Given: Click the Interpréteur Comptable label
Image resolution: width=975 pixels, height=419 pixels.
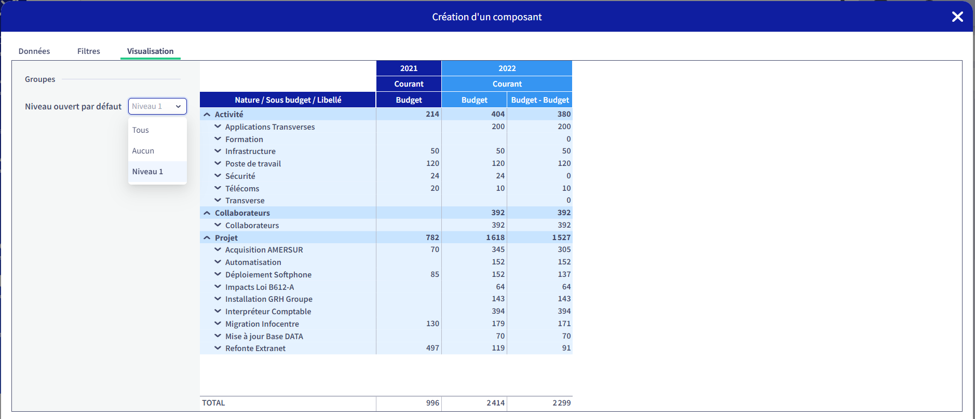Looking at the screenshot, I should pyautogui.click(x=268, y=311).
